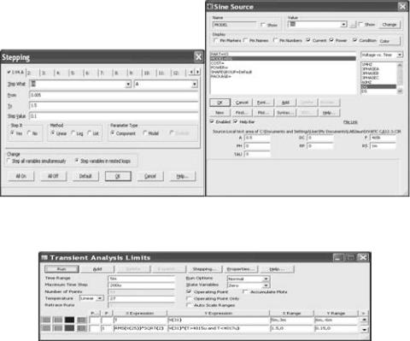Toggle X-axis log/linear icon for the T row

coord(46,320)
